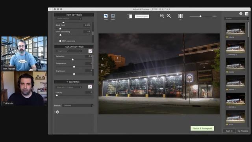Click the Finish & Reimport button

point(202,129)
